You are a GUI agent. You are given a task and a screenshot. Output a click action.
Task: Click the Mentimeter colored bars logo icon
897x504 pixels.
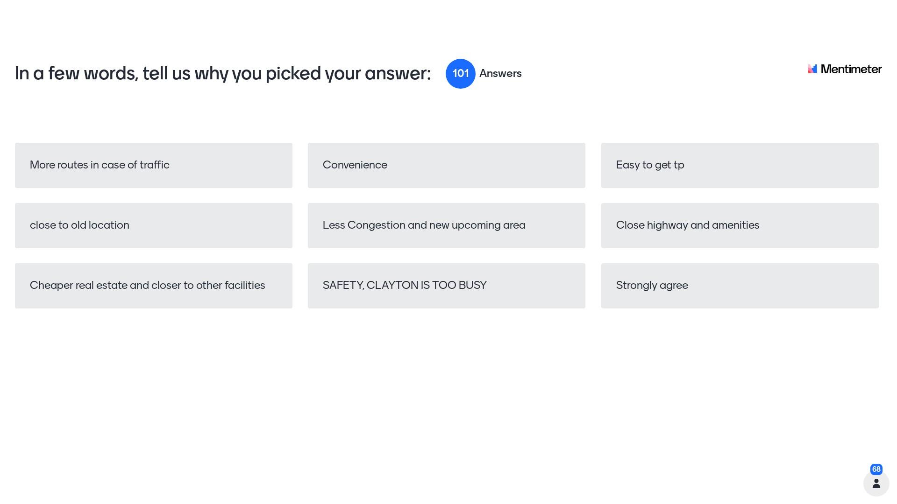[812, 69]
